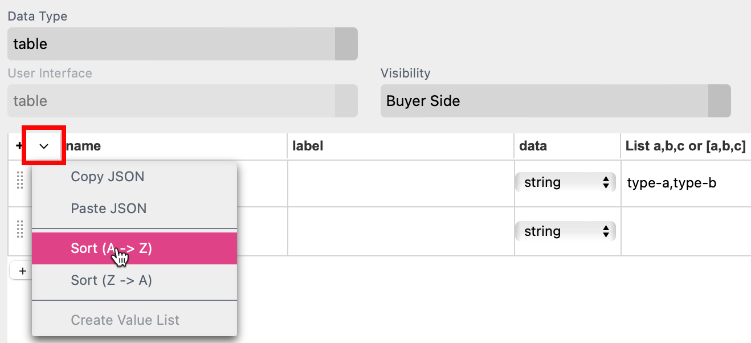Click the chevron menu arrow beside the name header
This screenshot has width=751, height=343.
pos(44,146)
